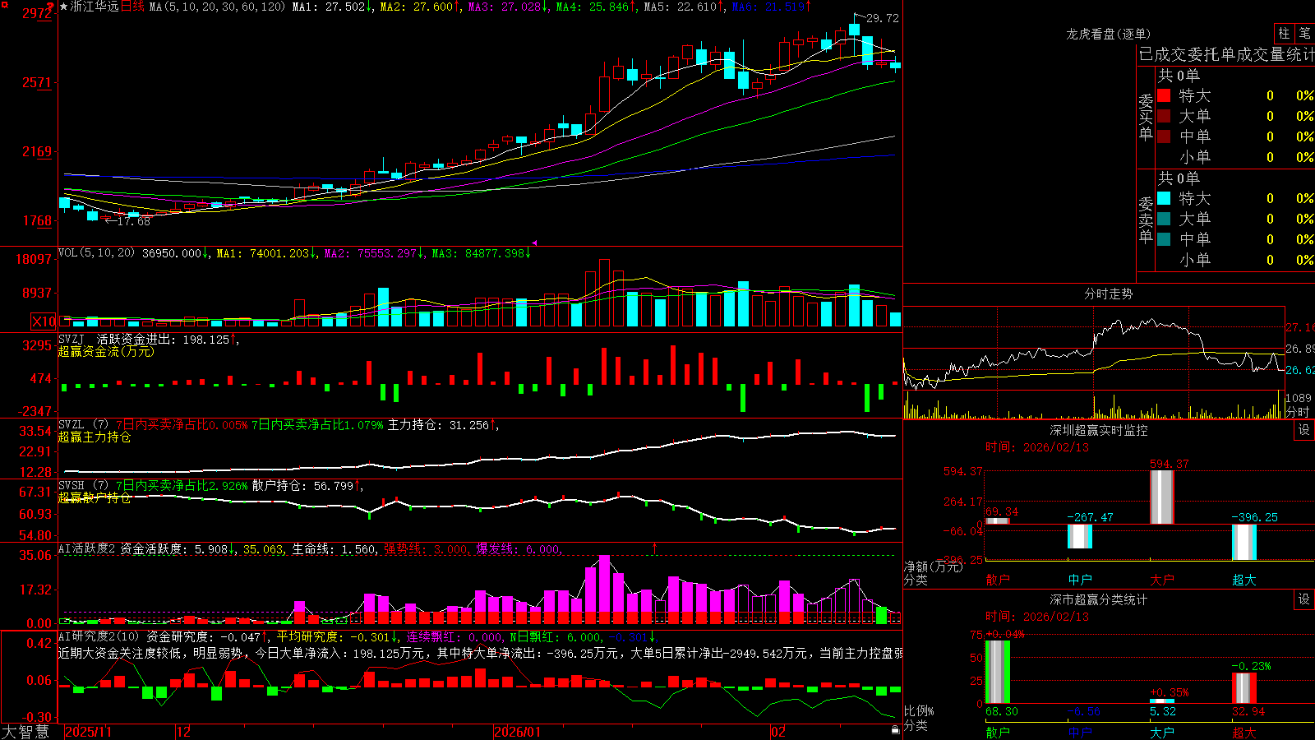Click the 12 month marker on the timeline
1315x740 pixels.
point(184,732)
